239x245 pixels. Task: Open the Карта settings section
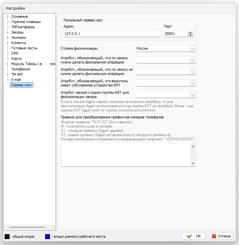coord(16,59)
